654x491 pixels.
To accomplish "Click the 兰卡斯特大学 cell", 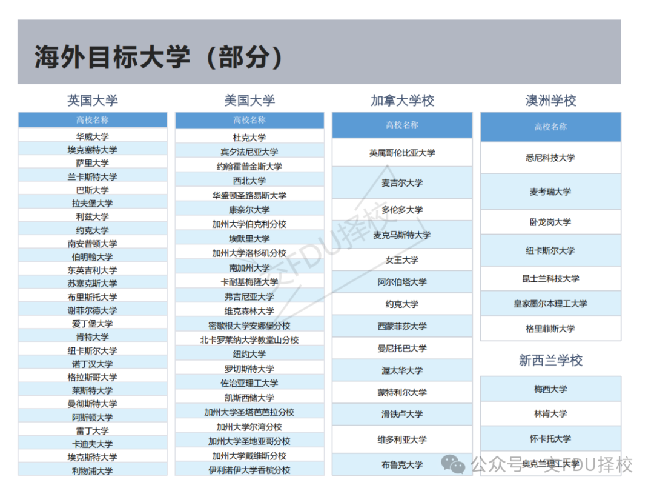I will (93, 176).
